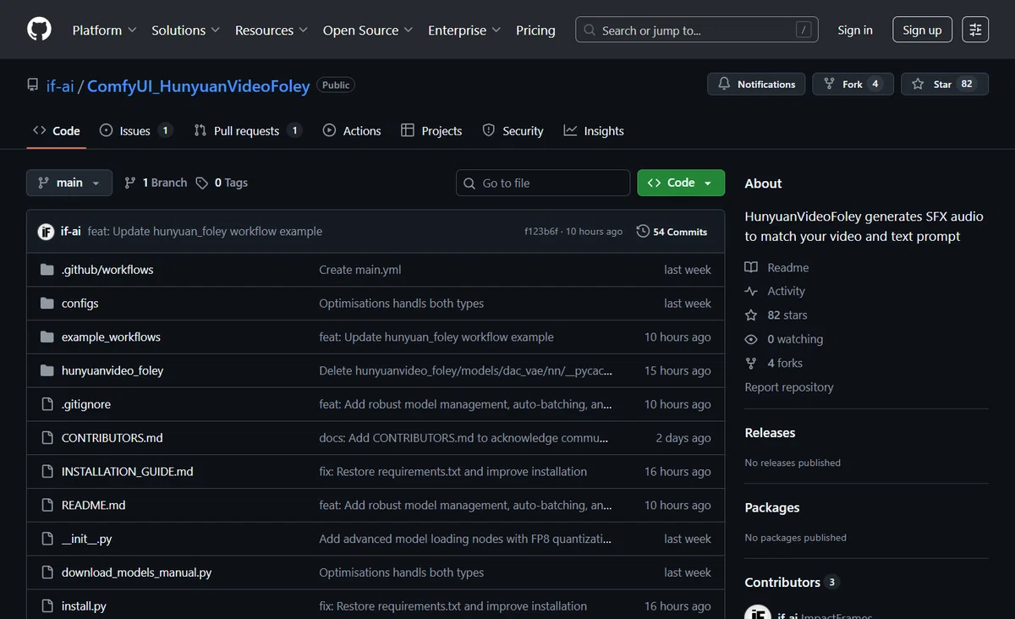Open commit hash f123b6f
The width and height of the screenshot is (1015, 619).
pos(541,232)
